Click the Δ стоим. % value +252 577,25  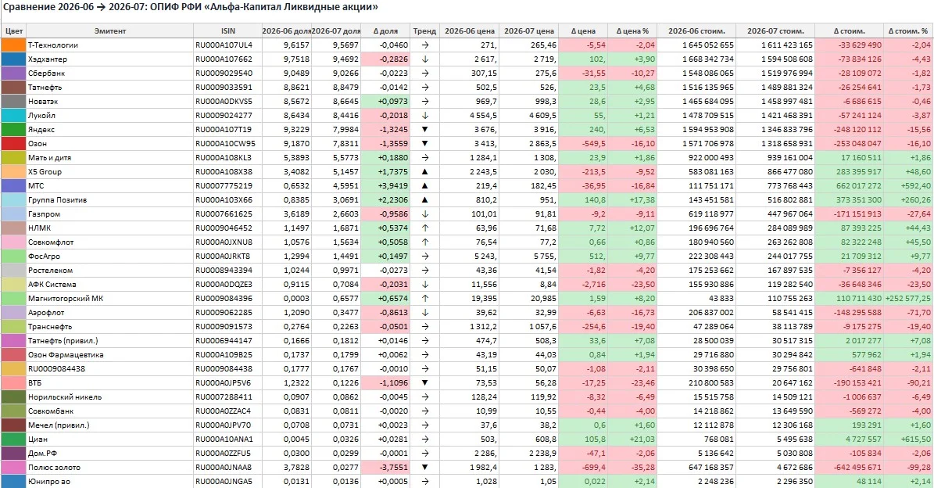[x=908, y=299]
